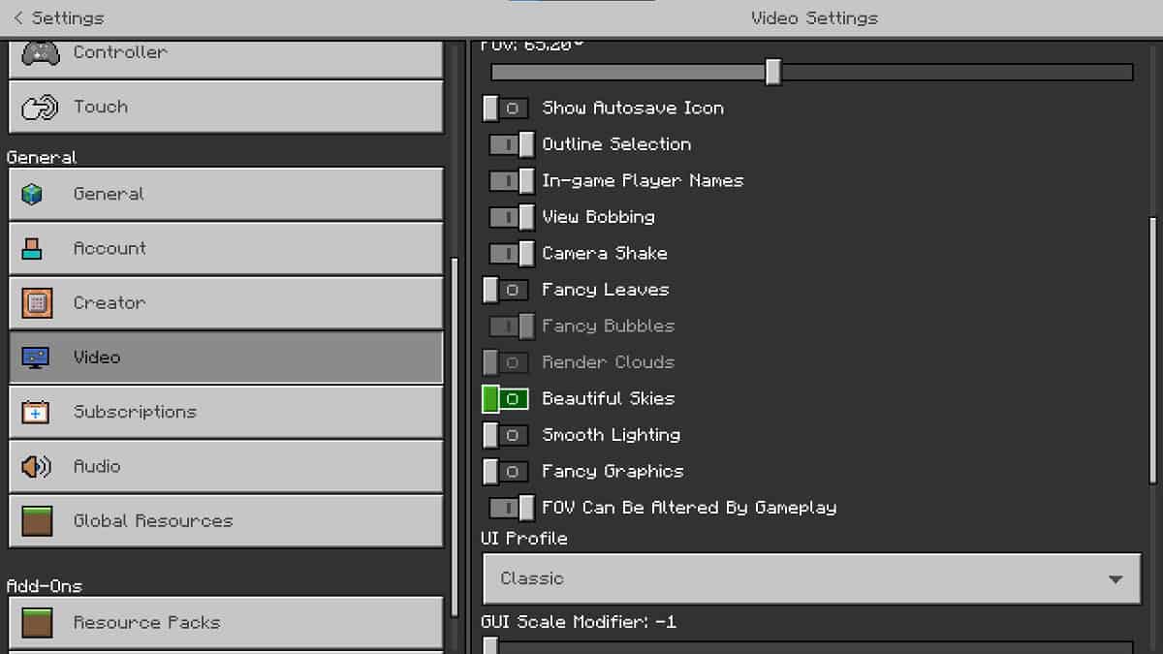Image resolution: width=1163 pixels, height=654 pixels.
Task: Click the Global Resources dirt block icon
Action: [35, 520]
